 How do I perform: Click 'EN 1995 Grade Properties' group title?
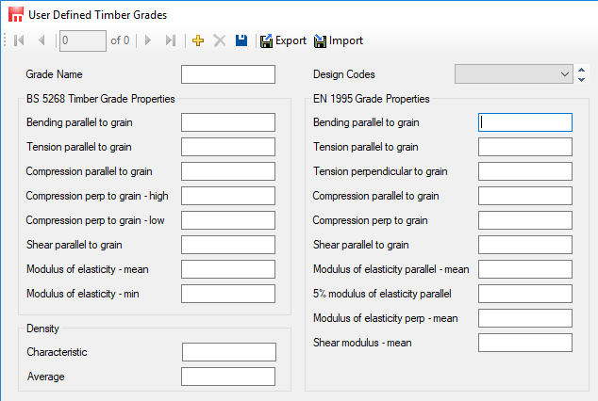click(372, 99)
